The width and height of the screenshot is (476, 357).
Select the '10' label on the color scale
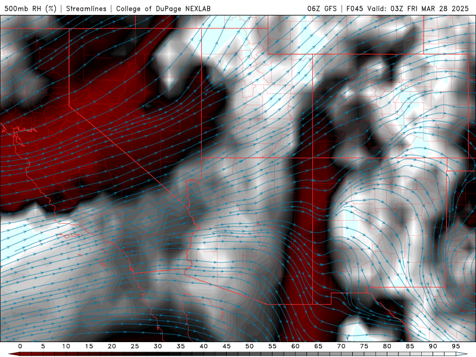(66, 346)
